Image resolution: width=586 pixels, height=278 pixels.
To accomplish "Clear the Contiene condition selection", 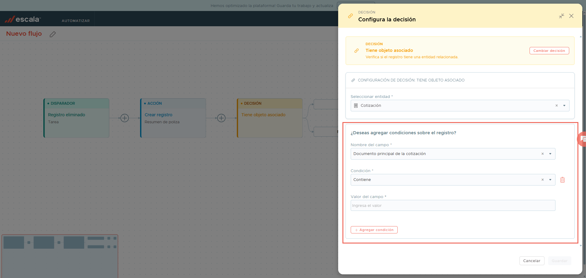I will tap(543, 180).
